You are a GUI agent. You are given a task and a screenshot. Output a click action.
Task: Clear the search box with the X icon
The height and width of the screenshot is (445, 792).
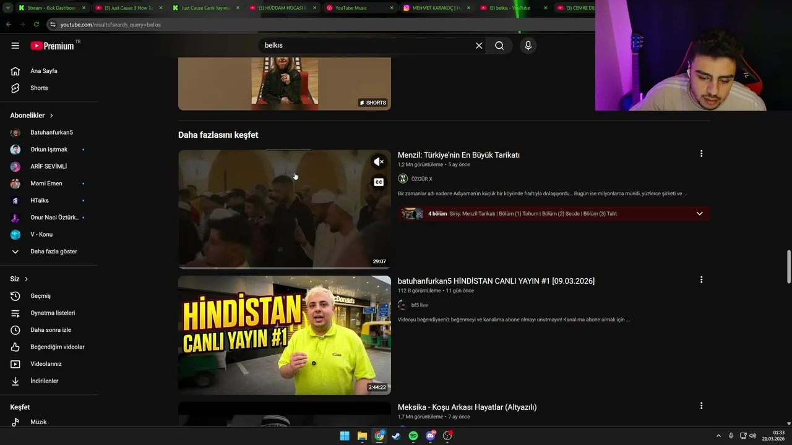(479, 46)
